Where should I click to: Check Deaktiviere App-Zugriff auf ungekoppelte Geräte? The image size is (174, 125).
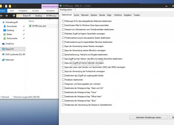63,75
